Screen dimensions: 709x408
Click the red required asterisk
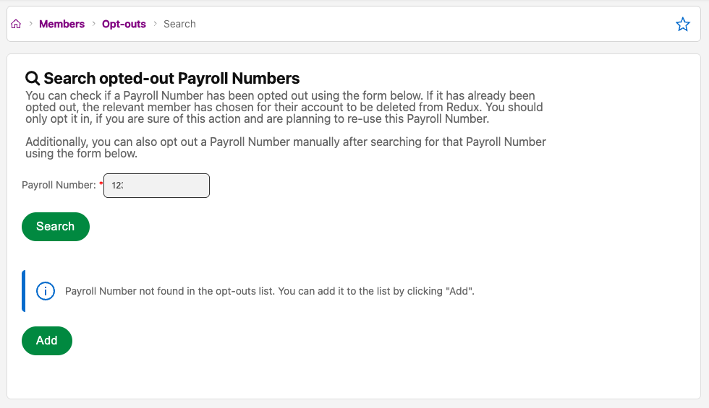point(101,186)
